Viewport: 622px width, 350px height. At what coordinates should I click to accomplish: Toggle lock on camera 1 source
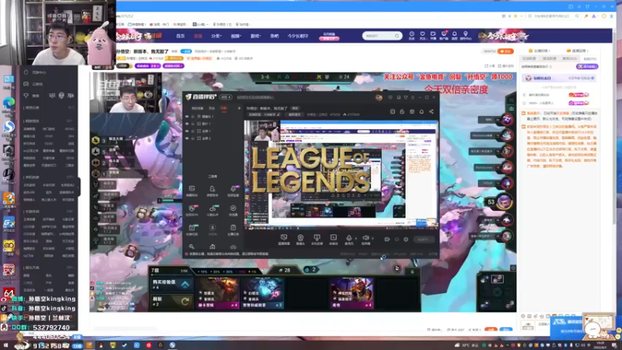[193, 116]
